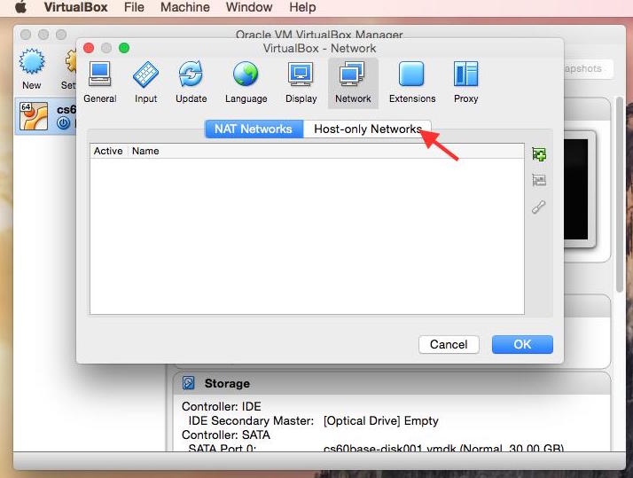
Task: Click the Manager window vertical scrollbar
Action: [620, 194]
